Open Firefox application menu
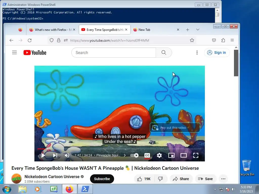 [232, 40]
